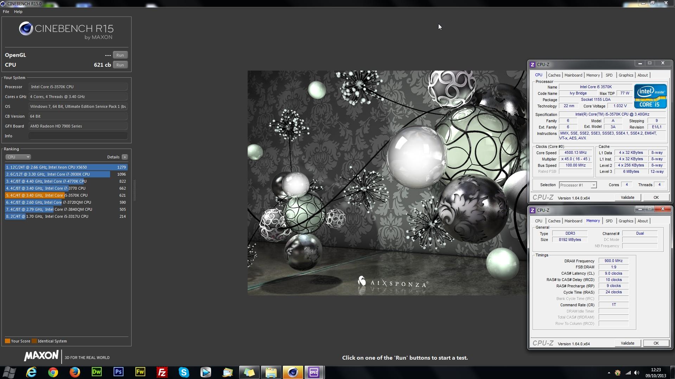This screenshot has height=379, width=675.
Task: Click the clock showing 12:23
Action: coord(656,370)
